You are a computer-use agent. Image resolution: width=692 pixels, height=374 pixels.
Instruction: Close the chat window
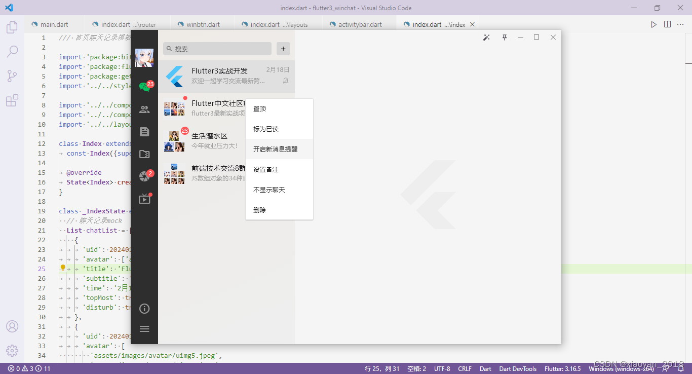click(553, 38)
